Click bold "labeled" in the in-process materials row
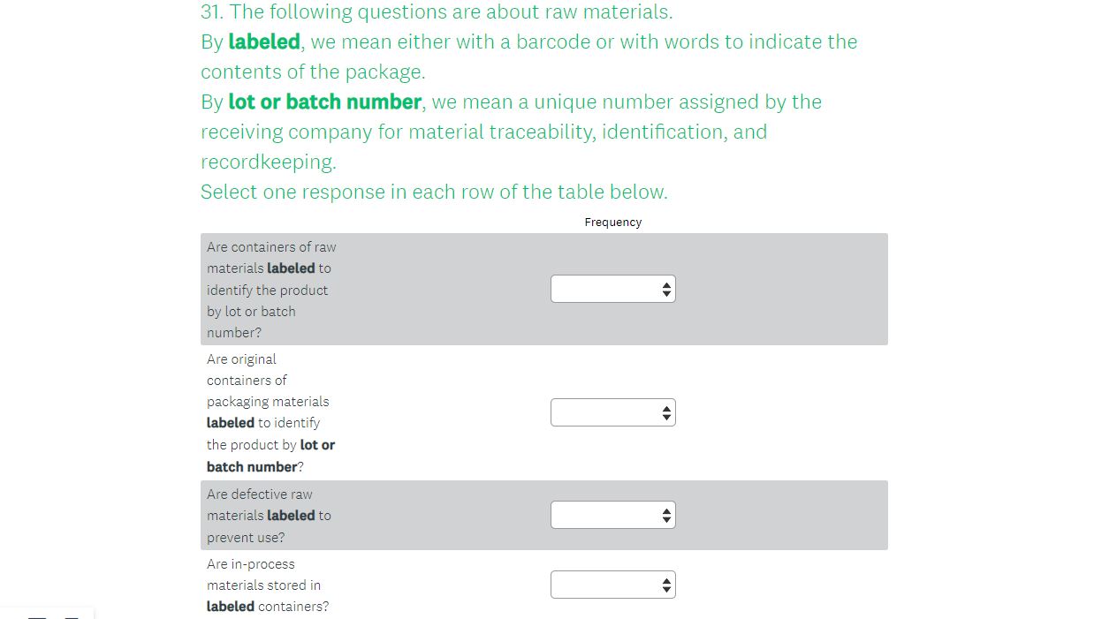The image size is (1117, 619). (231, 607)
